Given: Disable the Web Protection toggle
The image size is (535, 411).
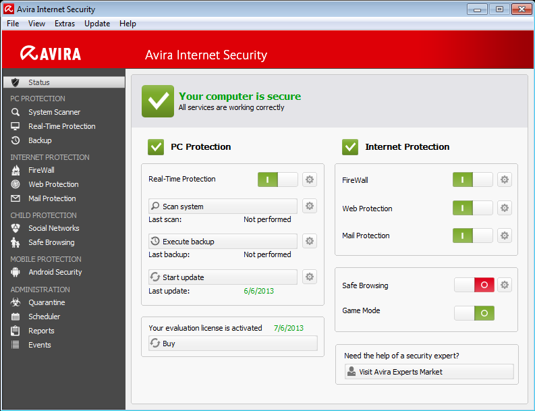Looking at the screenshot, I should pos(472,208).
